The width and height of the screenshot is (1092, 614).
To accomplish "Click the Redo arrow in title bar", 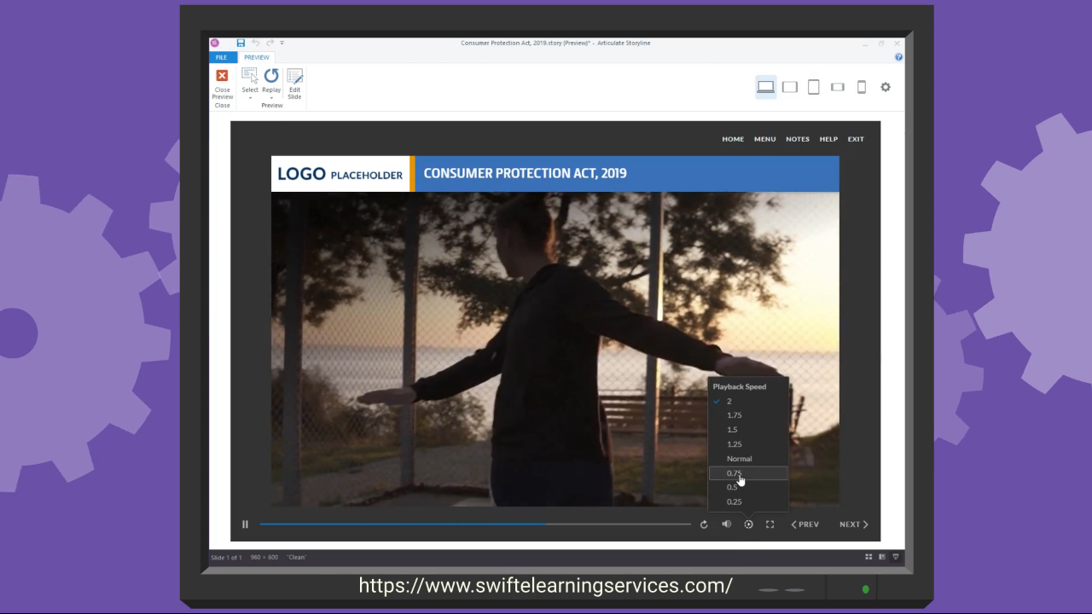I will pos(270,43).
